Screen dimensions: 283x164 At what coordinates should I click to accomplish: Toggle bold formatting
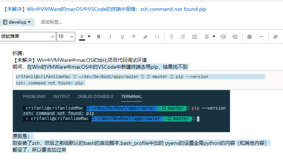point(99,37)
